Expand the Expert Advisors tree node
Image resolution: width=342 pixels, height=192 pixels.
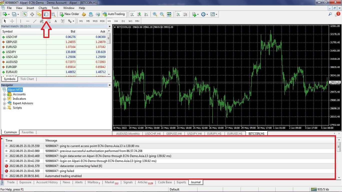[4, 103]
